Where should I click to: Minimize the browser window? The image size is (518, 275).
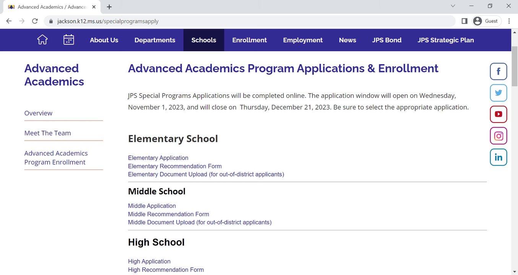472,6
